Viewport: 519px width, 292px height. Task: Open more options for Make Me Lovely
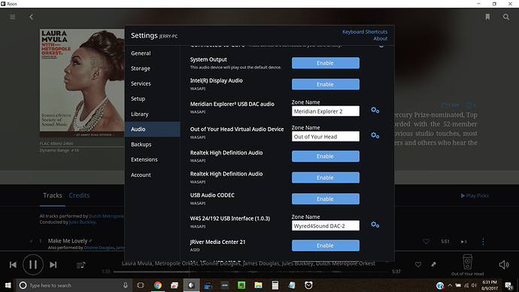pyautogui.click(x=483, y=242)
